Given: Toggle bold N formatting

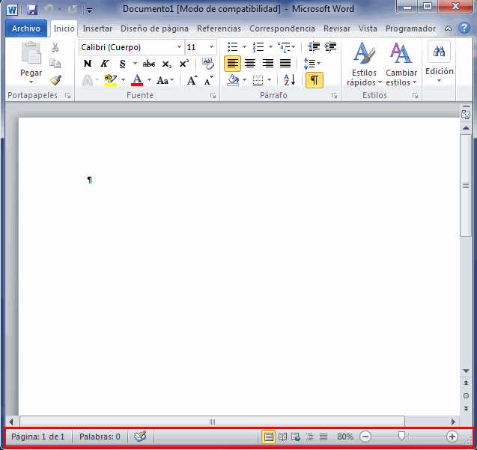Looking at the screenshot, I should point(88,64).
